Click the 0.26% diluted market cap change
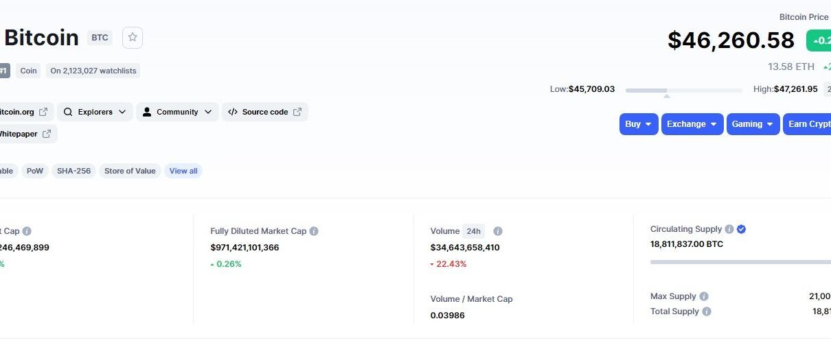The height and width of the screenshot is (343, 831). [226, 264]
